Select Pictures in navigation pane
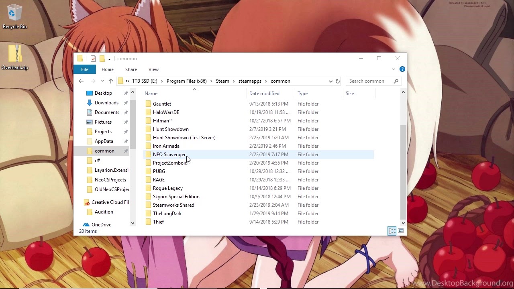Viewport: 514px width, 289px height. 103,122
